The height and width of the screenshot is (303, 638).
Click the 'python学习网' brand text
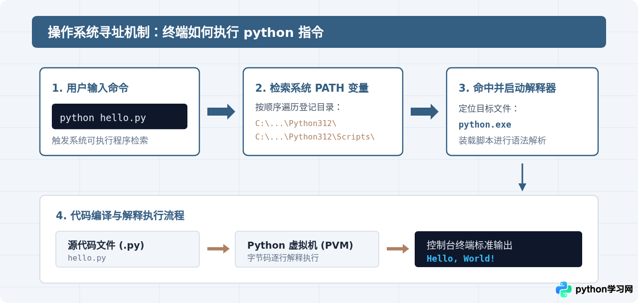604,290
